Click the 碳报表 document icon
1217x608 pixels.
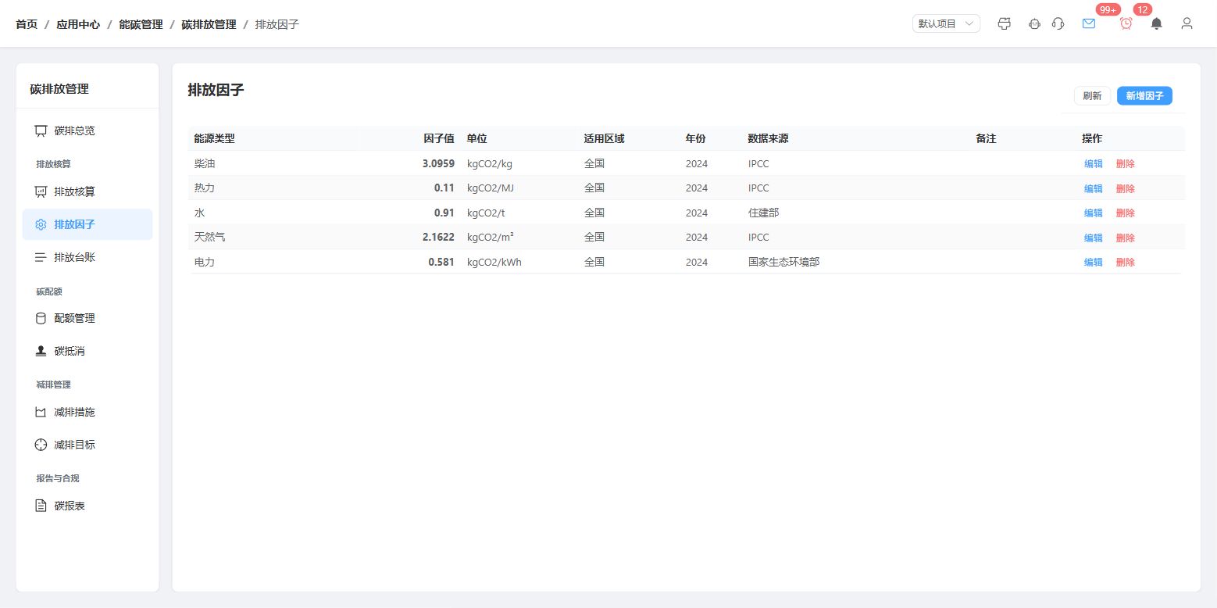(41, 506)
